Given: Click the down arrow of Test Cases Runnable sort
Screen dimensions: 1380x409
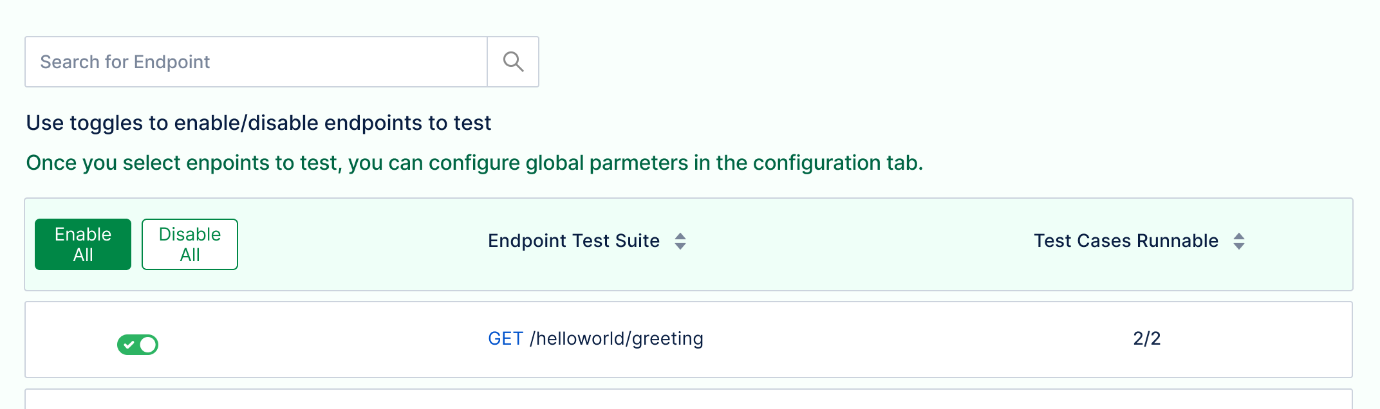Looking at the screenshot, I should [1238, 246].
